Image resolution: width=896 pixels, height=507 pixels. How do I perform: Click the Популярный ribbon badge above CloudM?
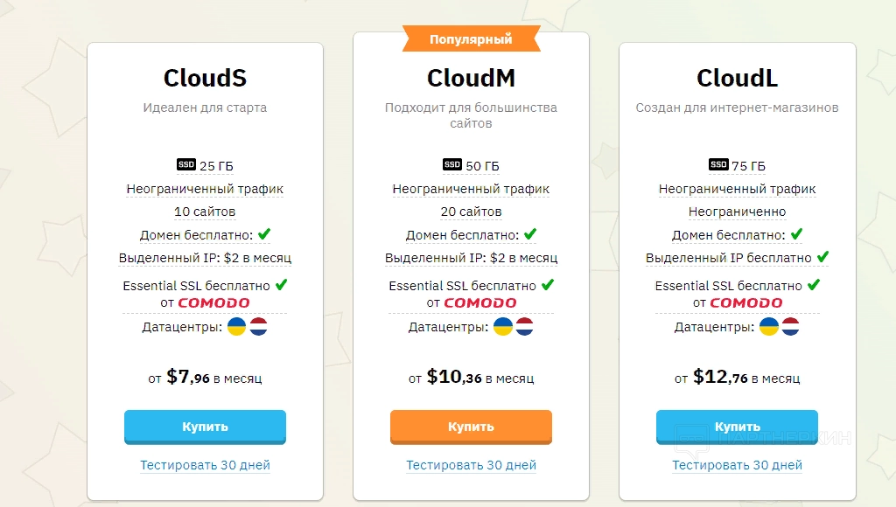pos(471,39)
